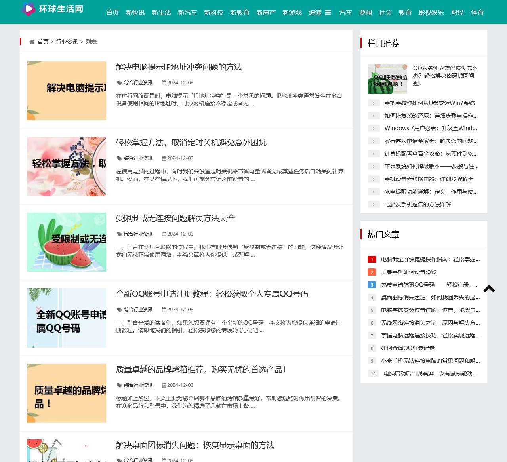Click the calendar icon under the 全新QQ账号 article
Viewport: 507px width, 462px height.
coord(164,310)
